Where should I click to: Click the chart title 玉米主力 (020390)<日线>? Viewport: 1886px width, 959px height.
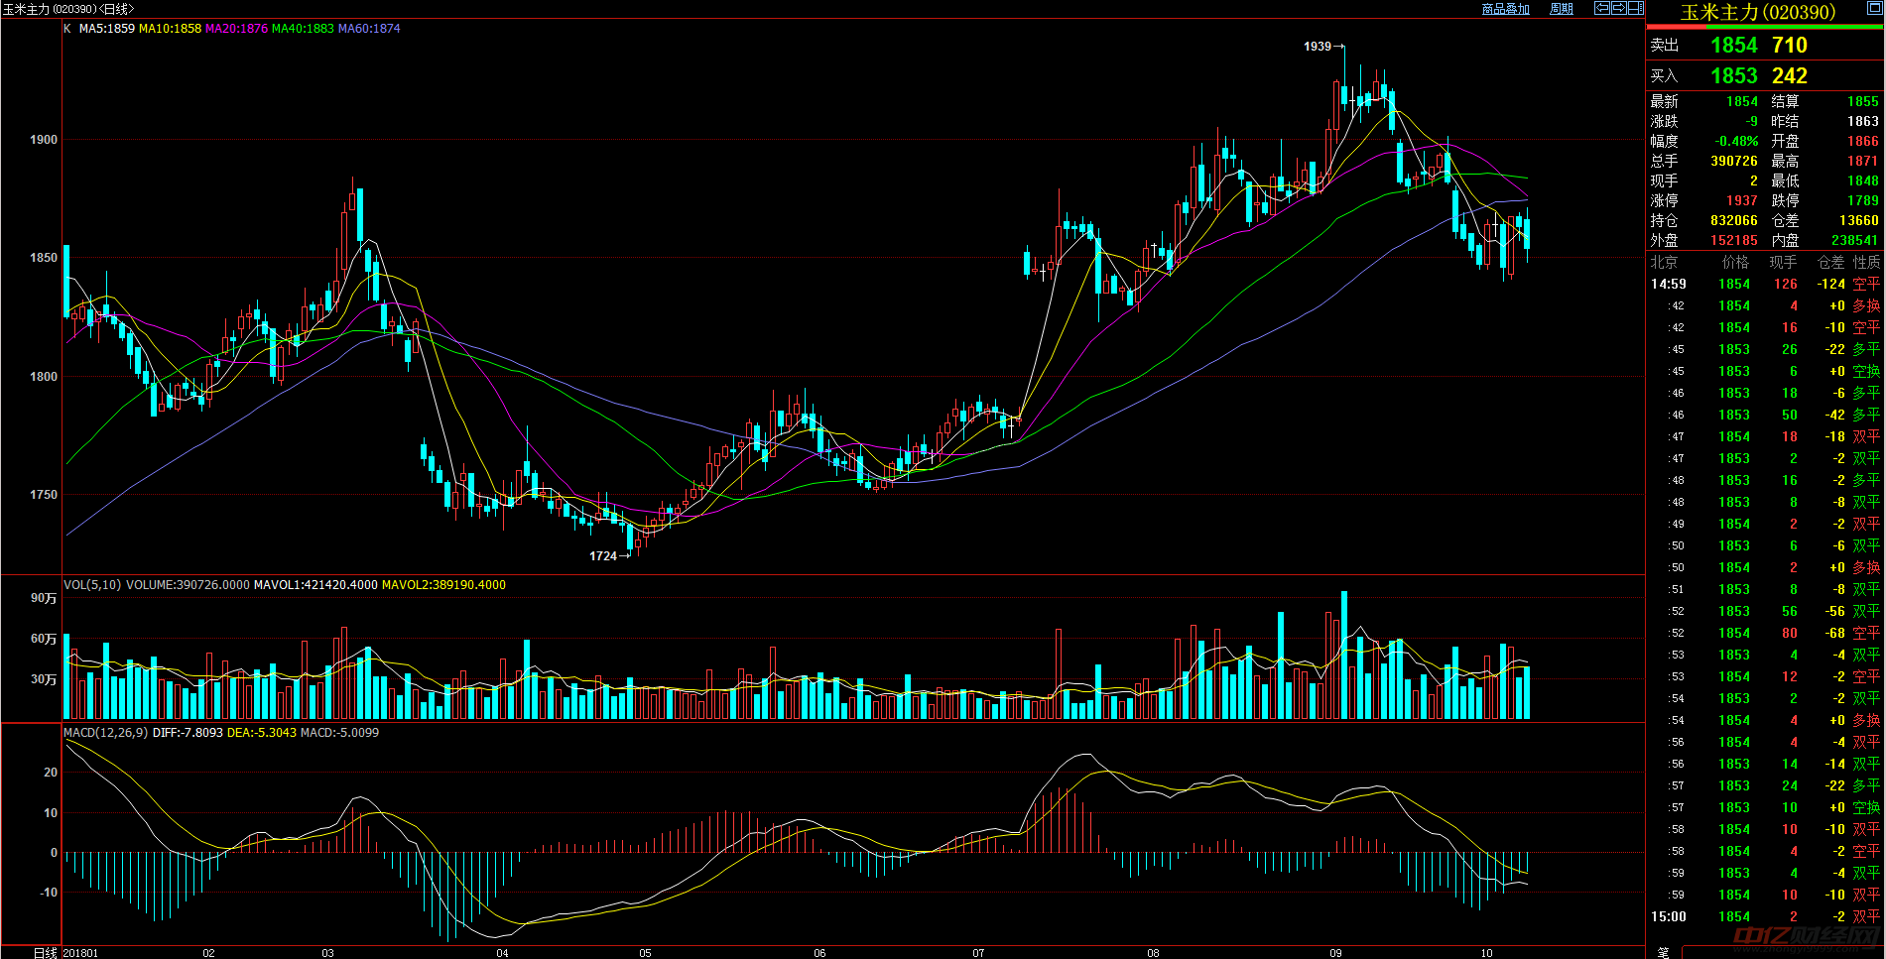[68, 9]
